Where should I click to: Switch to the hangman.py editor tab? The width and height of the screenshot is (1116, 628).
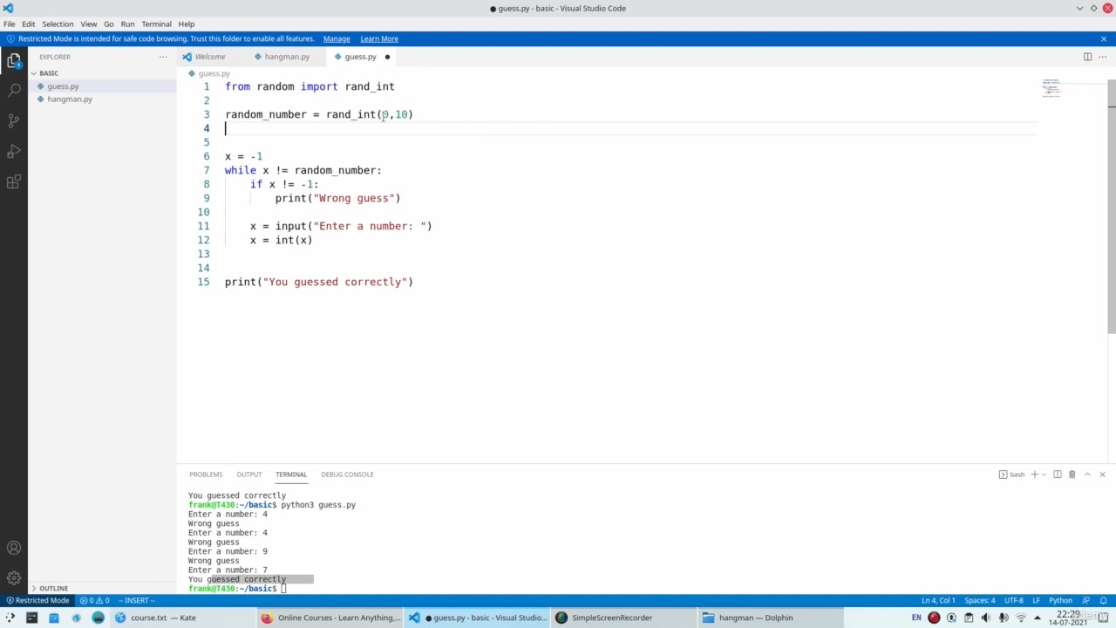[287, 57]
